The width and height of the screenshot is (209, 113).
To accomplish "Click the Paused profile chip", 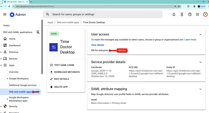I will 202,6.
